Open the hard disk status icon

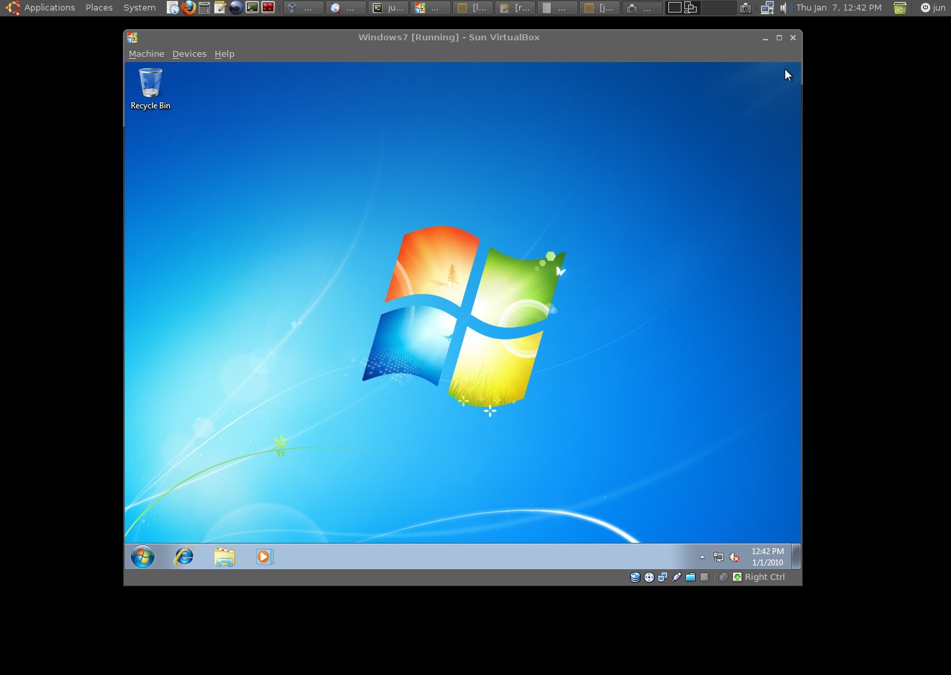point(635,577)
